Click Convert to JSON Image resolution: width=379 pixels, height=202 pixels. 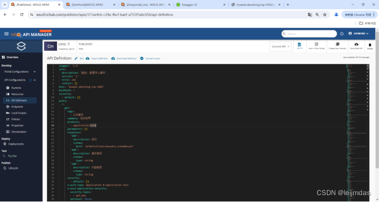(x=150, y=58)
